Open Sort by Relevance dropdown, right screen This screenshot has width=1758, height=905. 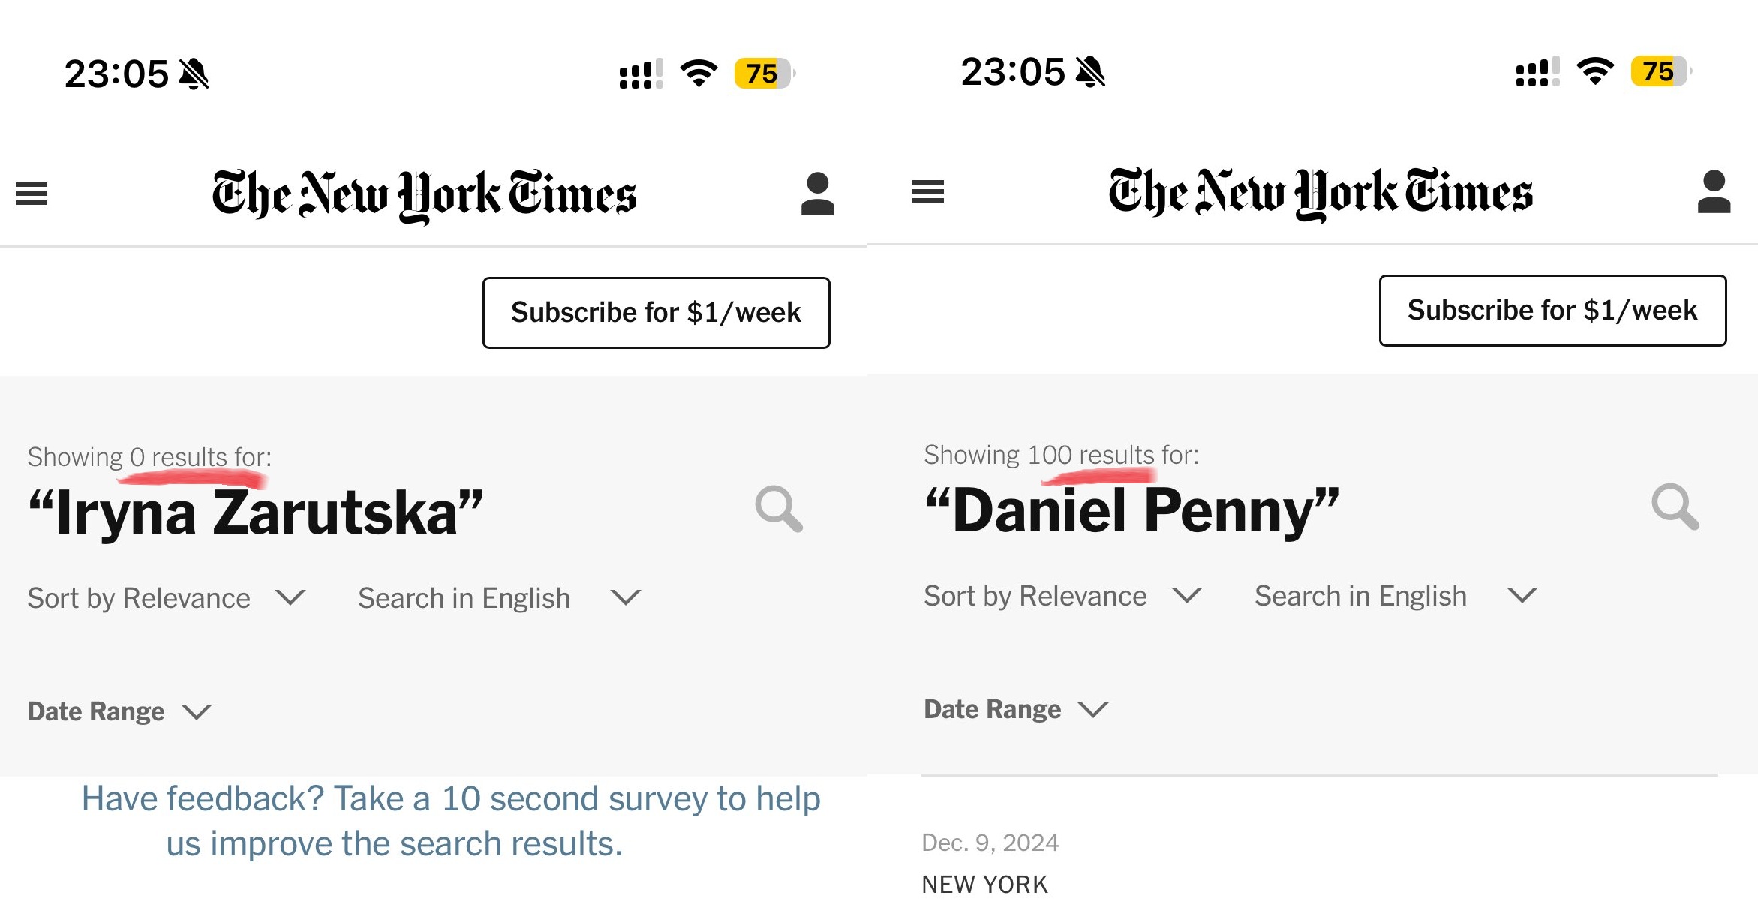1062,596
